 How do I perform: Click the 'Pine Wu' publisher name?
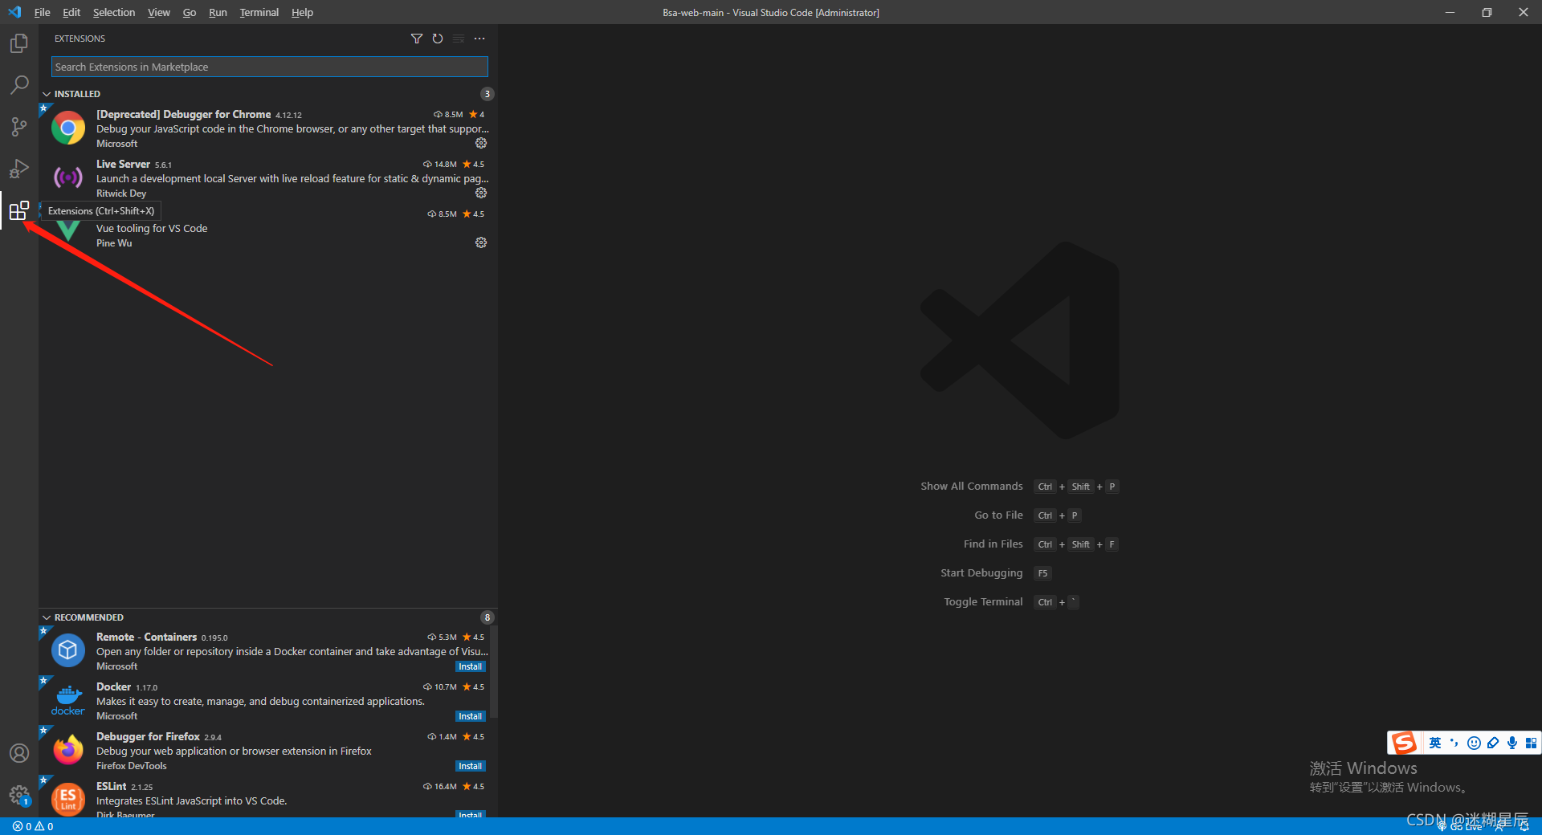(x=114, y=243)
